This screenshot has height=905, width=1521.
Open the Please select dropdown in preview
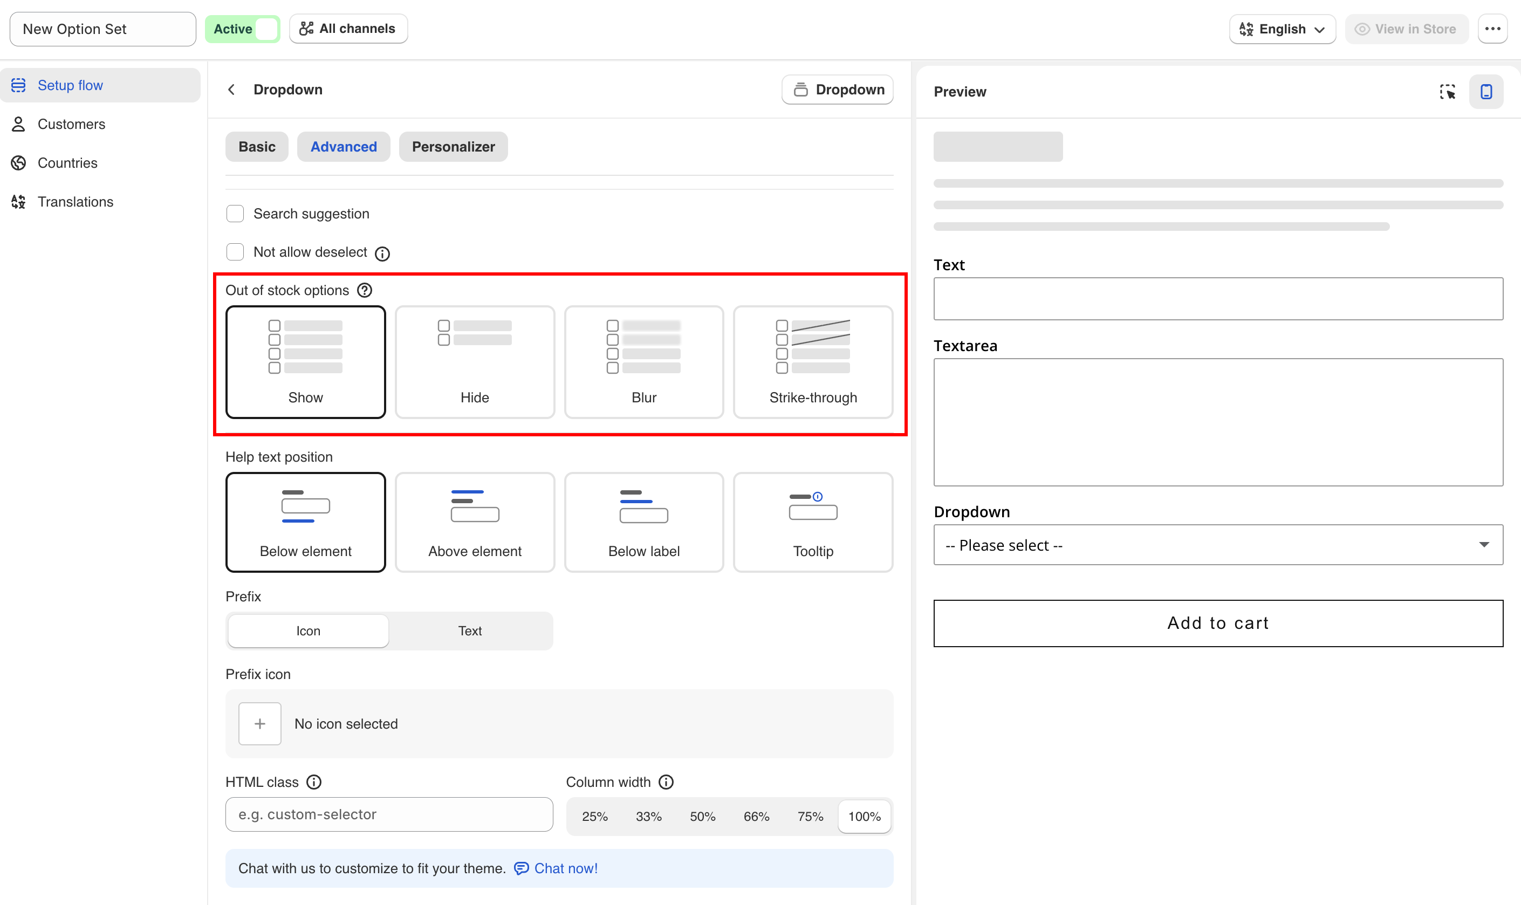click(x=1218, y=545)
